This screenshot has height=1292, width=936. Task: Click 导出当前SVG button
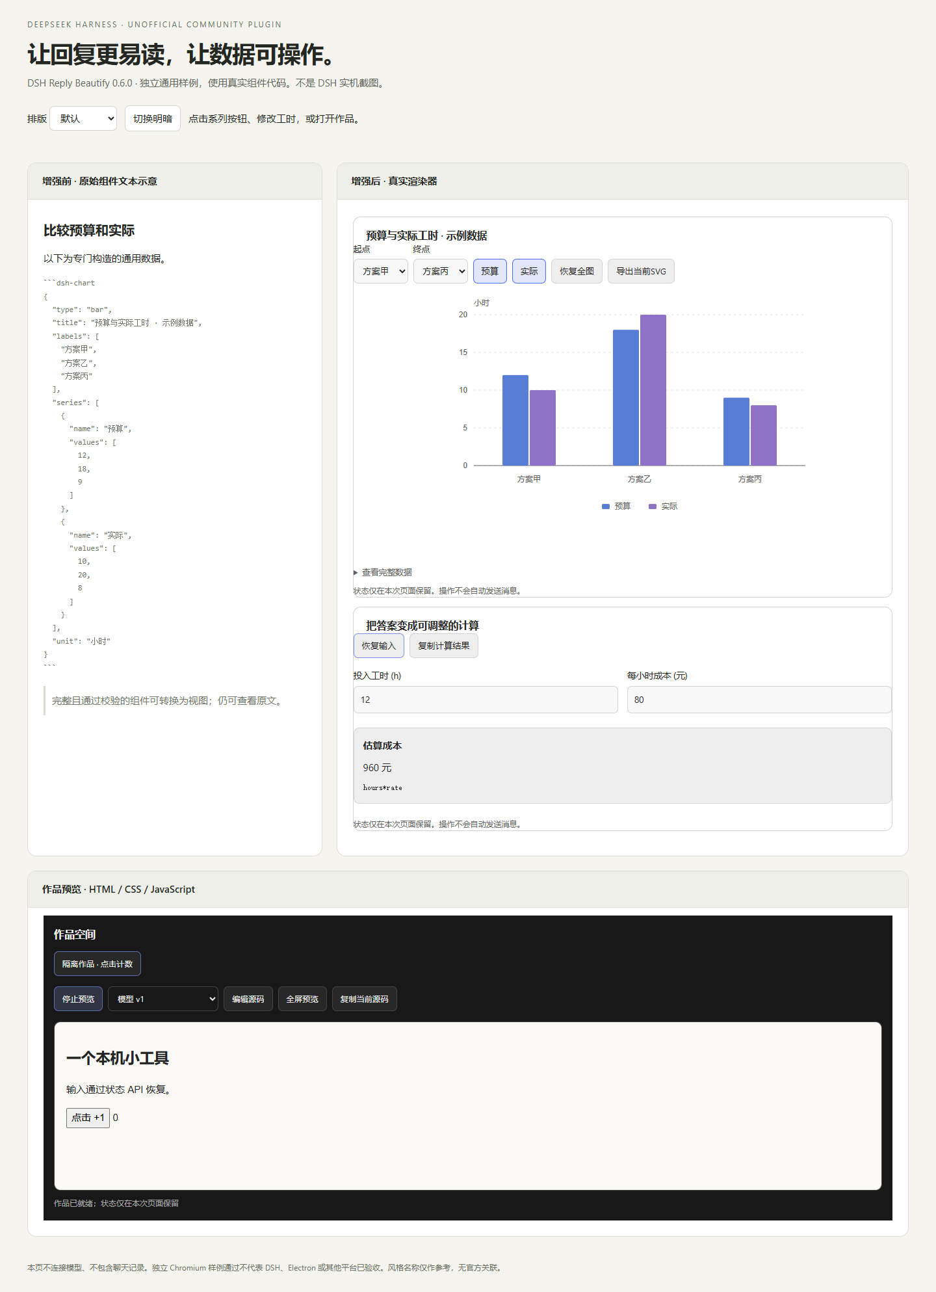pos(641,271)
